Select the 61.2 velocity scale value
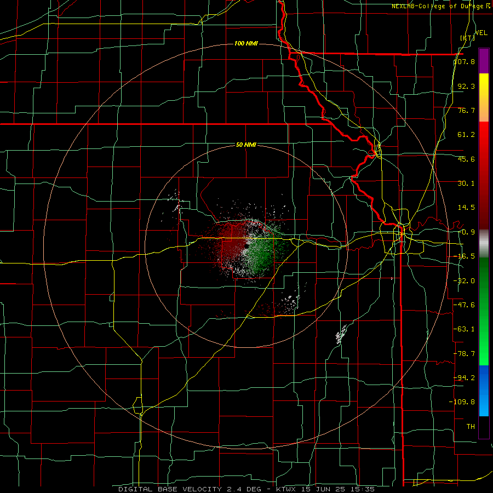 [x=466, y=135]
